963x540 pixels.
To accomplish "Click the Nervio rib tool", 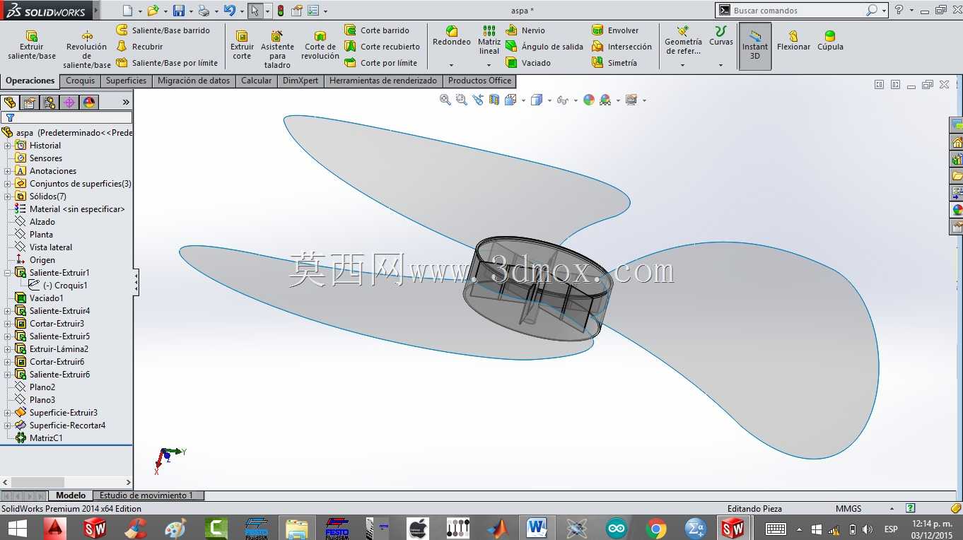I will pyautogui.click(x=525, y=30).
